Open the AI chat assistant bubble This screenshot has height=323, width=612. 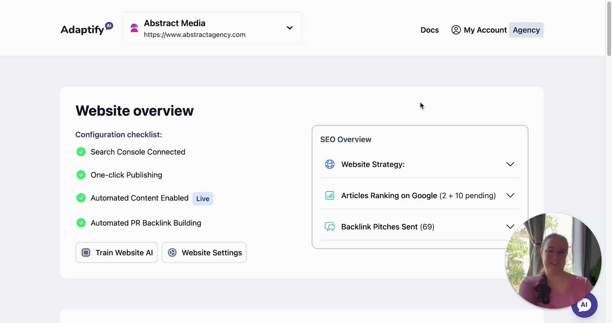[x=584, y=305]
